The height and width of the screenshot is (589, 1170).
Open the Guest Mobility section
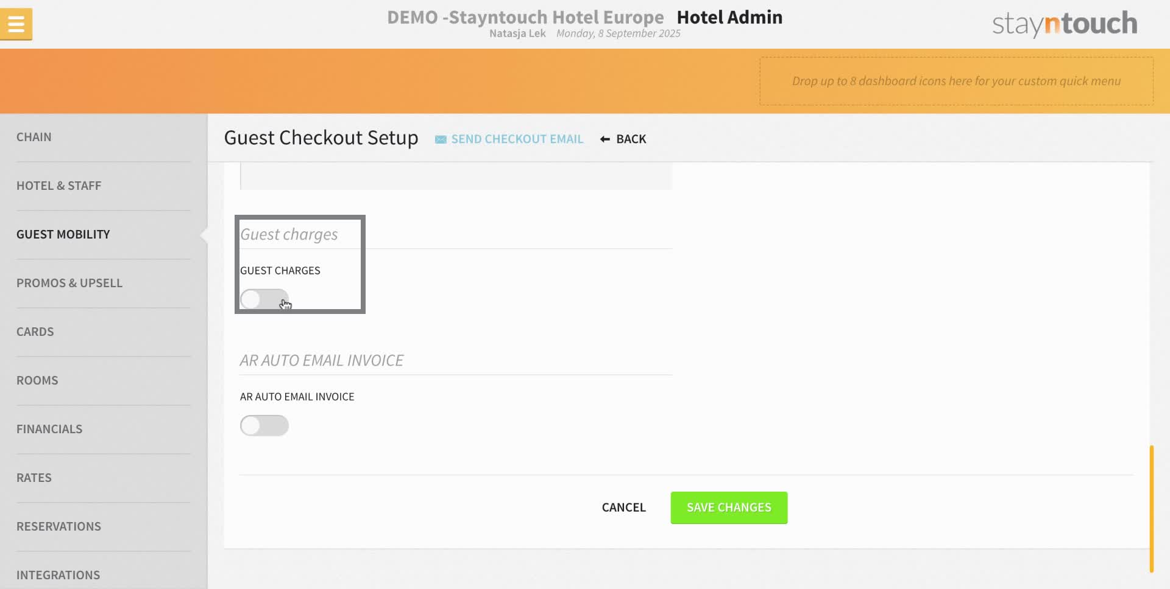point(63,234)
